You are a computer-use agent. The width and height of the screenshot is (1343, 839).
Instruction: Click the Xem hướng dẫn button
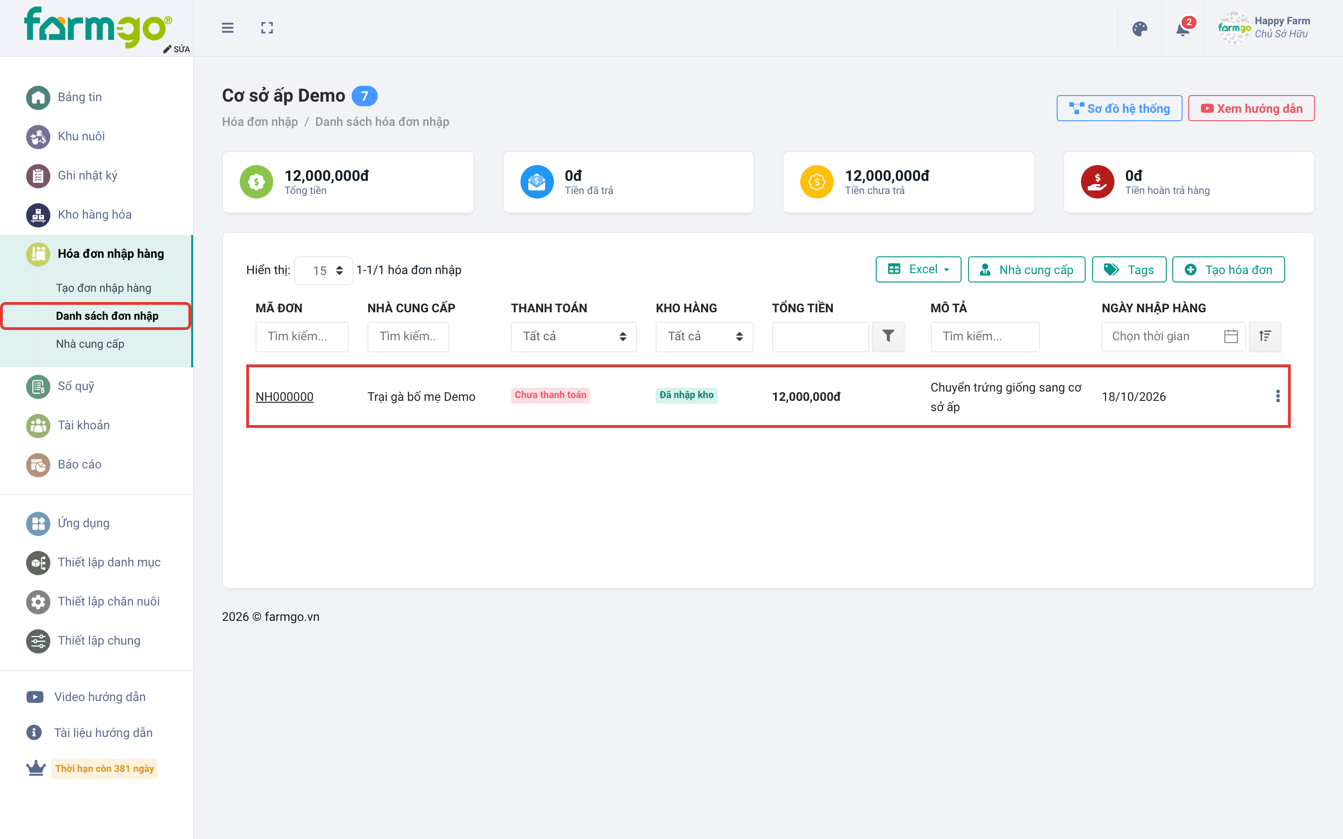click(1251, 108)
